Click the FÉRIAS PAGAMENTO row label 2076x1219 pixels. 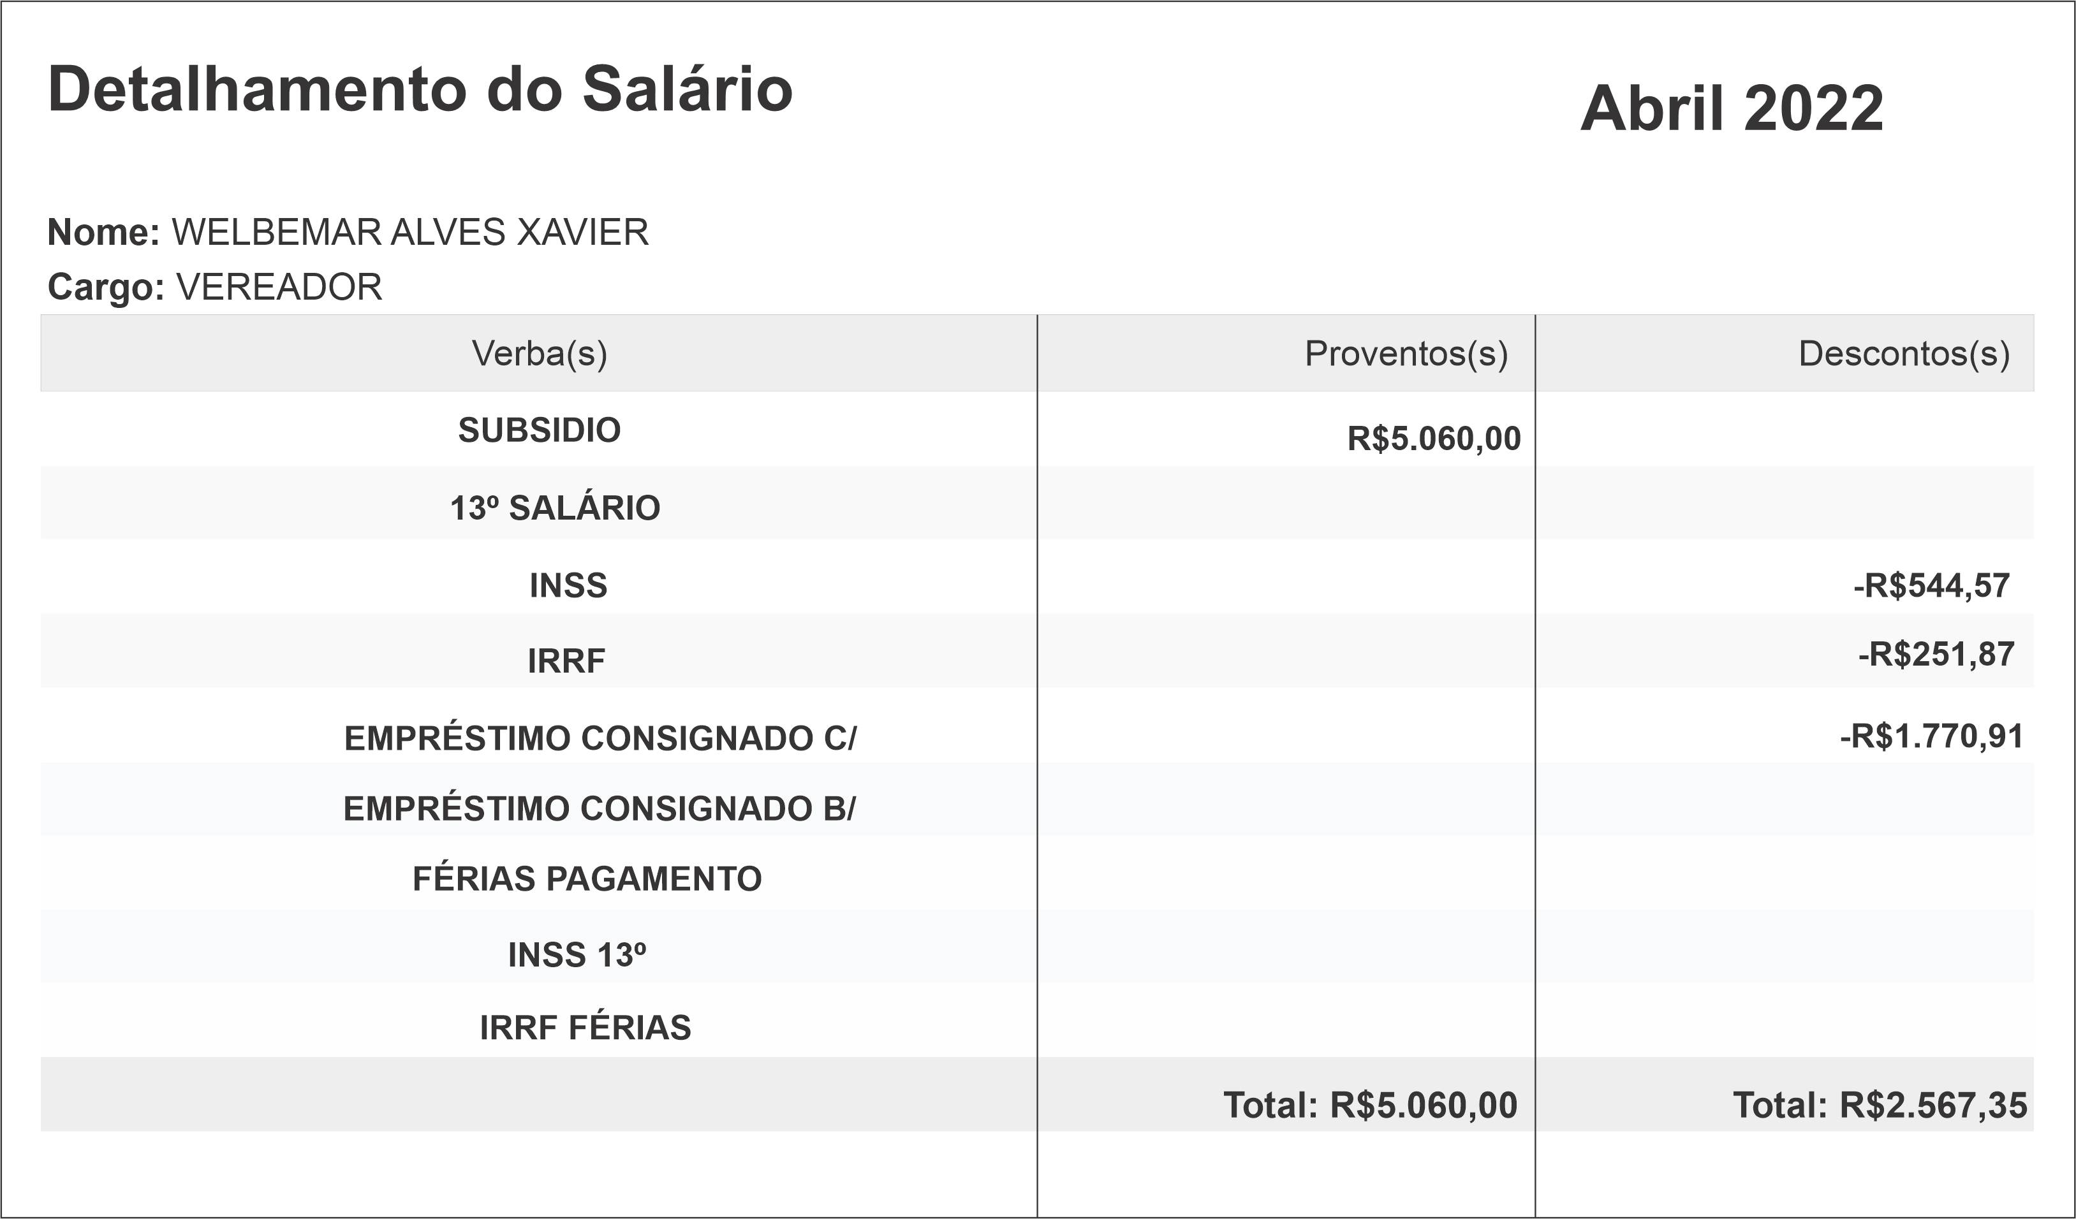[587, 879]
